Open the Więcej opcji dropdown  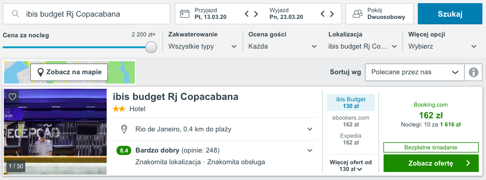(x=442, y=46)
